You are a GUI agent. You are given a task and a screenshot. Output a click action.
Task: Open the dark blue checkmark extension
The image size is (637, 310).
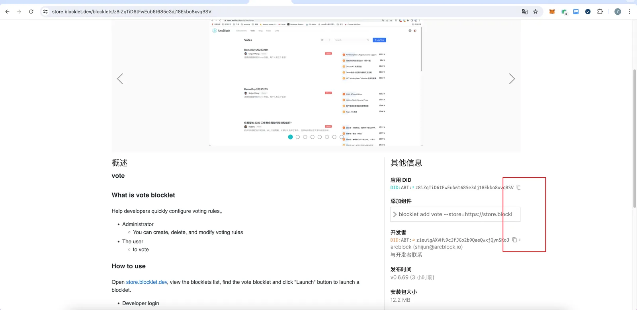tap(588, 12)
